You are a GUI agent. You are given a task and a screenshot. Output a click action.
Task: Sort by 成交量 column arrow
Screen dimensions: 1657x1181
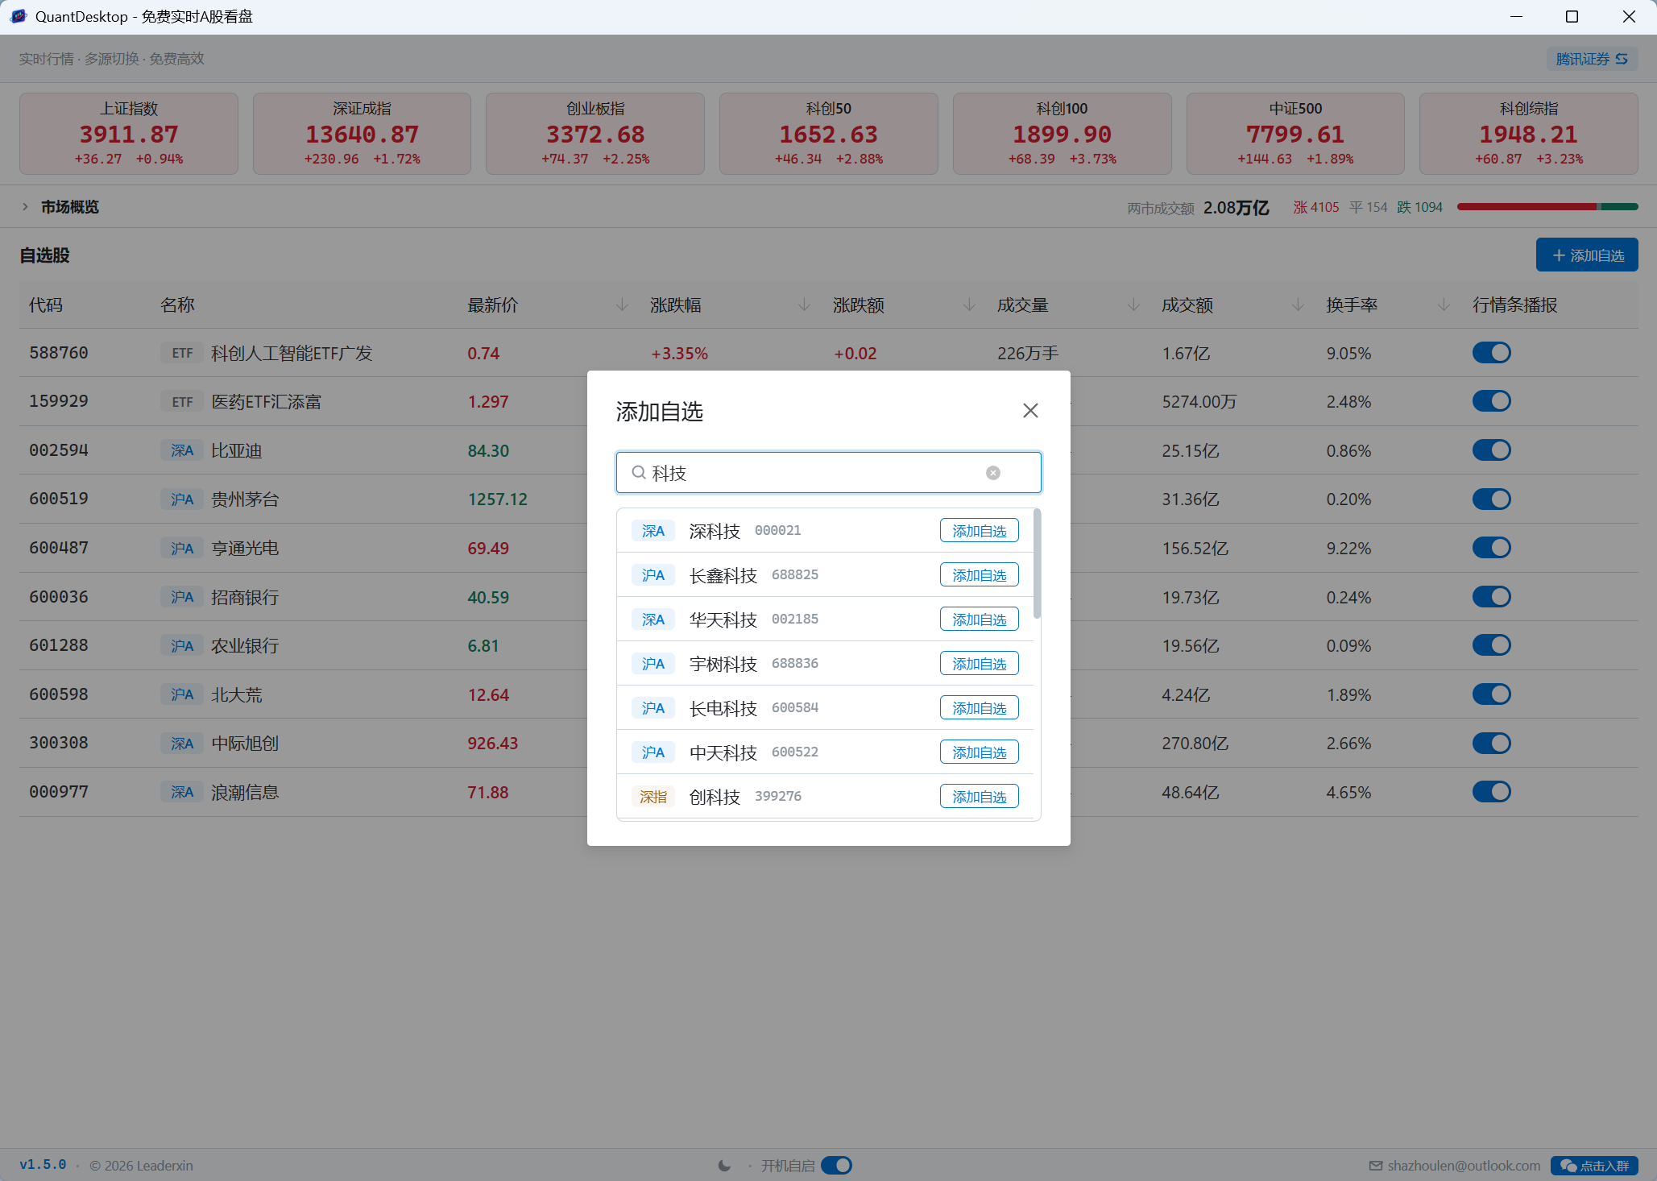[1133, 305]
